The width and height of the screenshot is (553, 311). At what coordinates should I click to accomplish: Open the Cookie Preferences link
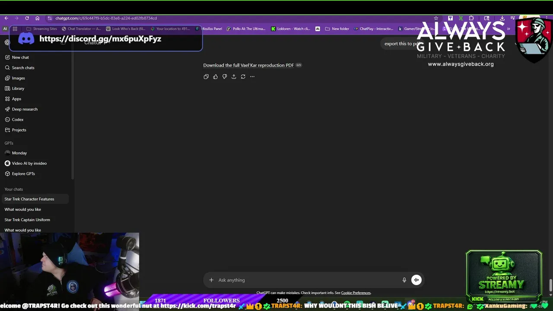point(356,293)
